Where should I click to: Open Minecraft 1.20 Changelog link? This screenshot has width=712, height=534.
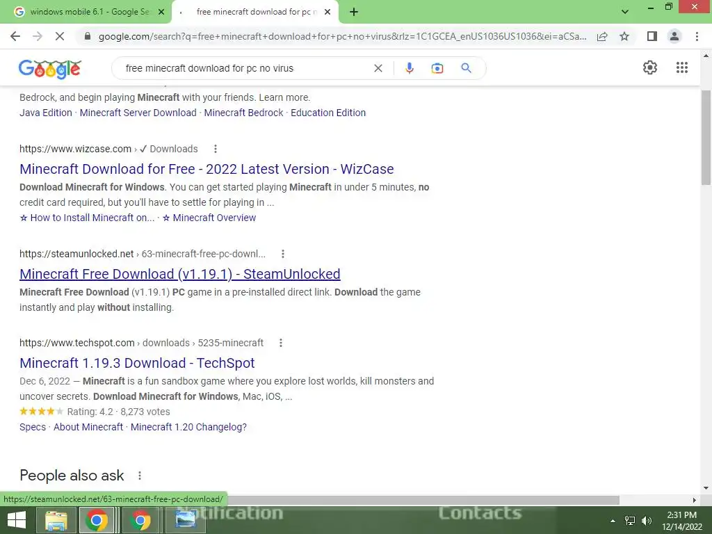(x=188, y=428)
